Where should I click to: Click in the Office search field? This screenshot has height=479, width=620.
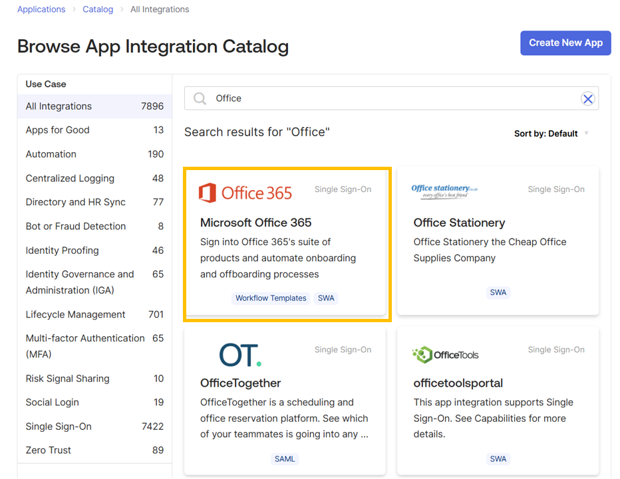pyautogui.click(x=391, y=98)
